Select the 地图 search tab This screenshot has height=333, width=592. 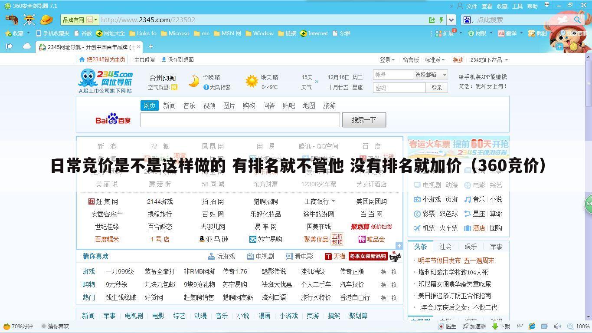point(309,106)
